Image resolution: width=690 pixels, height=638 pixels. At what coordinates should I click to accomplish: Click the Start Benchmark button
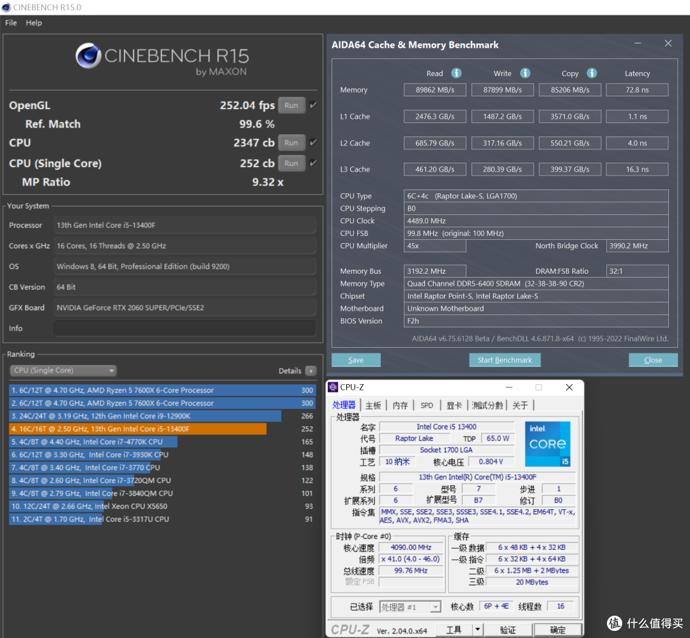[x=505, y=360]
